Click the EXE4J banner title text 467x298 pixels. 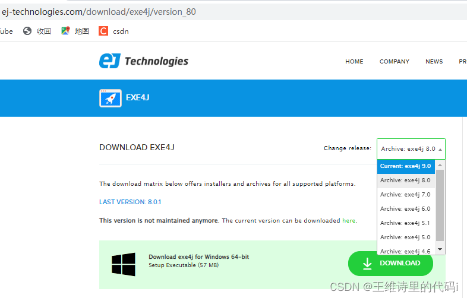[138, 97]
